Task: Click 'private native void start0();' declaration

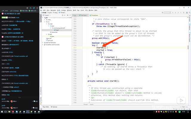Action: pos(104,81)
